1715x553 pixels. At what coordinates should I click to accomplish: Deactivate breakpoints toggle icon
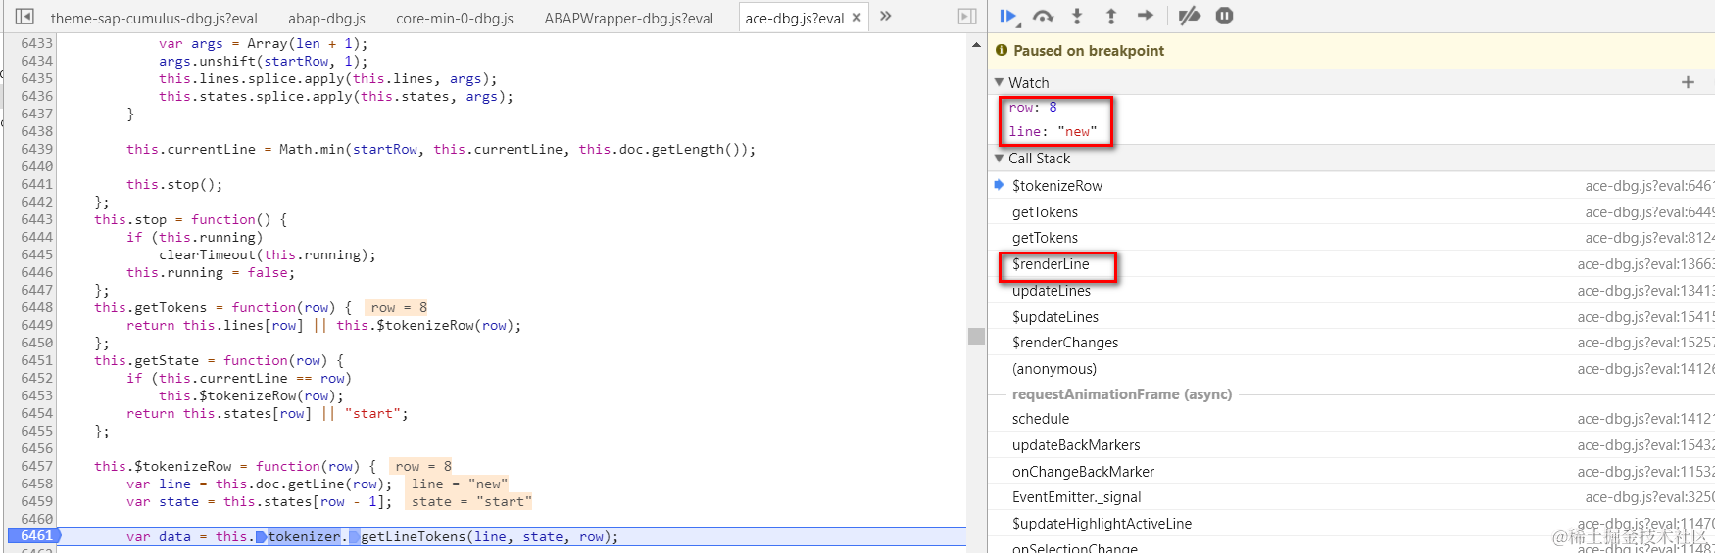tap(1189, 16)
